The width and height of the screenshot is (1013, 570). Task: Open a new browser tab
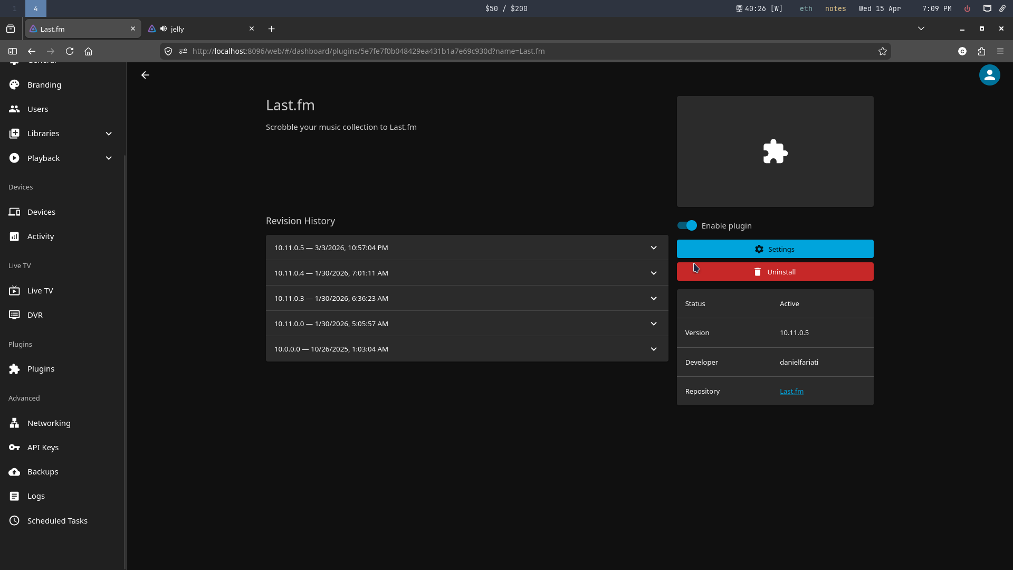[x=271, y=29]
